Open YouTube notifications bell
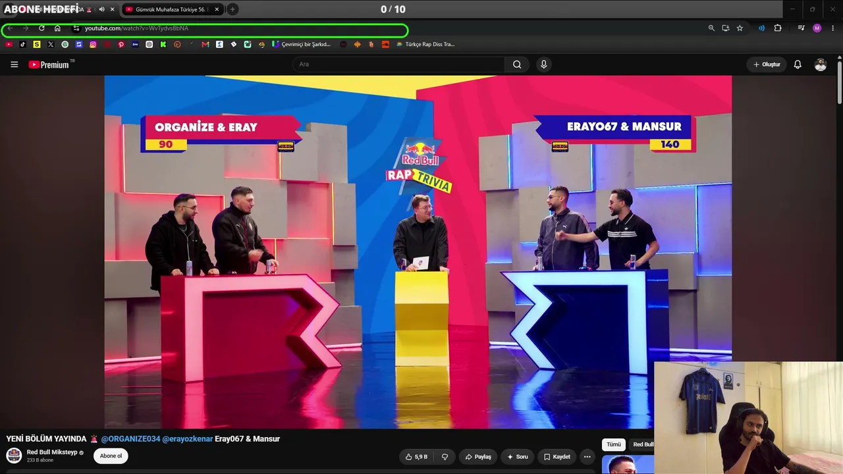Screen dimensions: 843x474 [x=798, y=65]
